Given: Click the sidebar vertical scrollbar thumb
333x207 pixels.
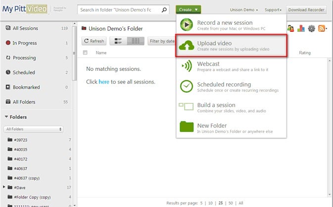Looking at the screenshot, I should tap(74, 53).
